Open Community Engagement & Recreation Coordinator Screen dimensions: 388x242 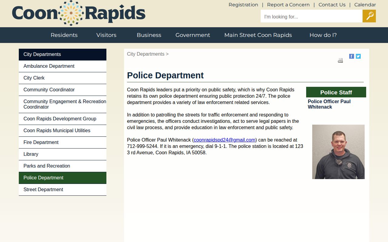[62, 104]
